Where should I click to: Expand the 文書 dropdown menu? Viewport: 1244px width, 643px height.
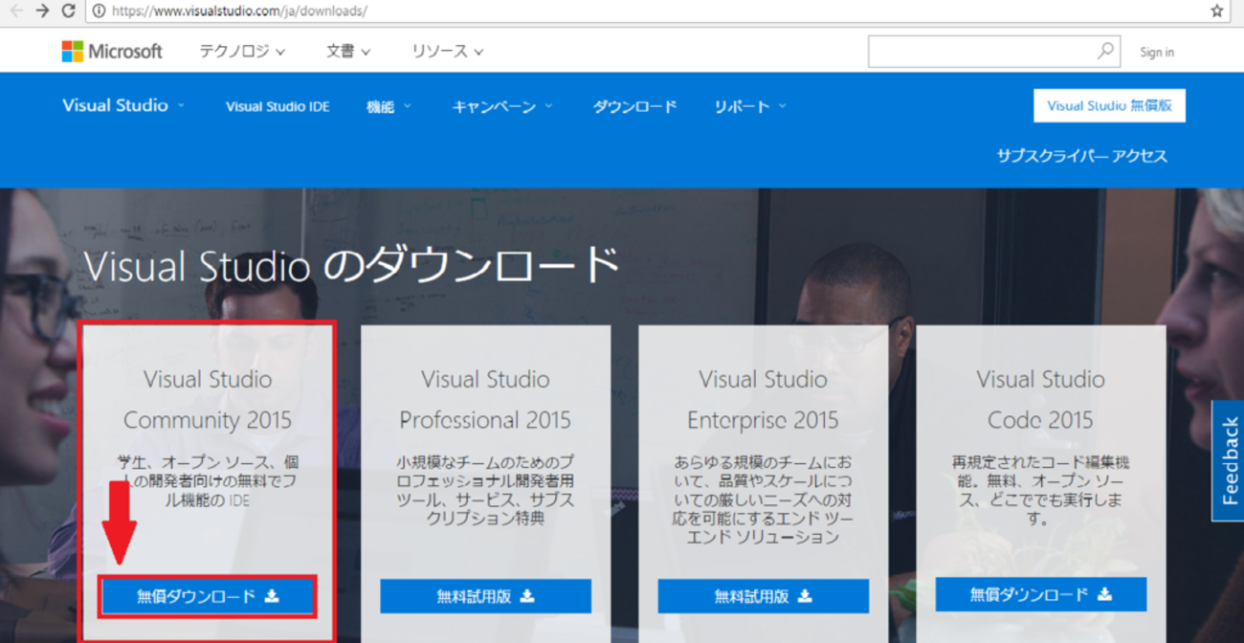coord(348,52)
